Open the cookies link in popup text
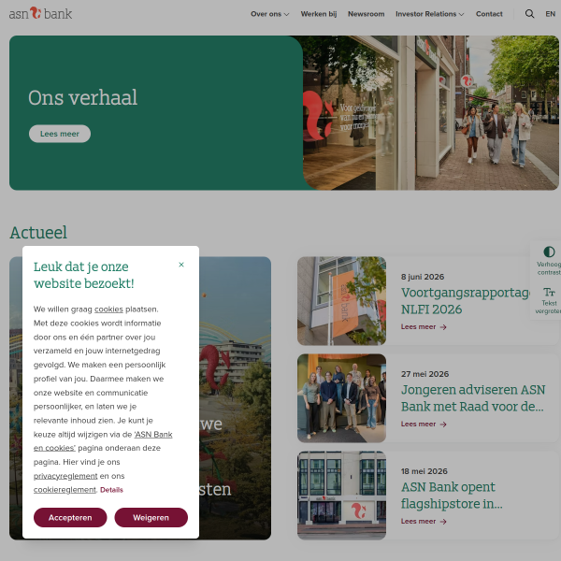Screen dimensions: 561x561 [x=108, y=309]
